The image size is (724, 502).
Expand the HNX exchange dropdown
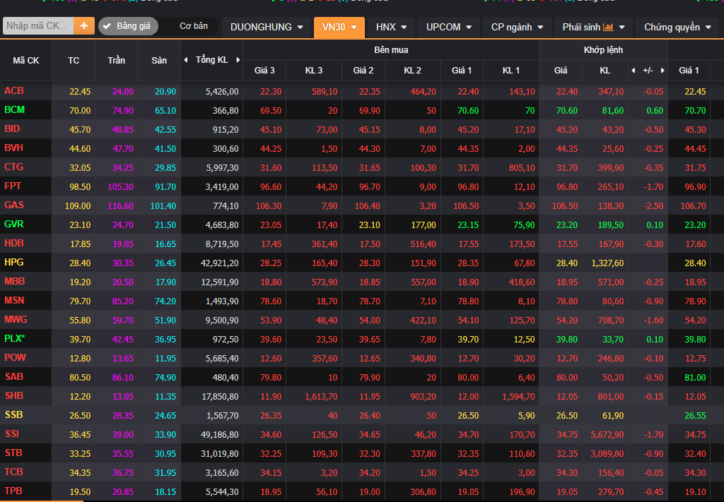coord(391,27)
